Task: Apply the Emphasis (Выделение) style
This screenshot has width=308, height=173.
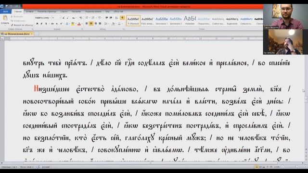Action: (x=232, y=21)
